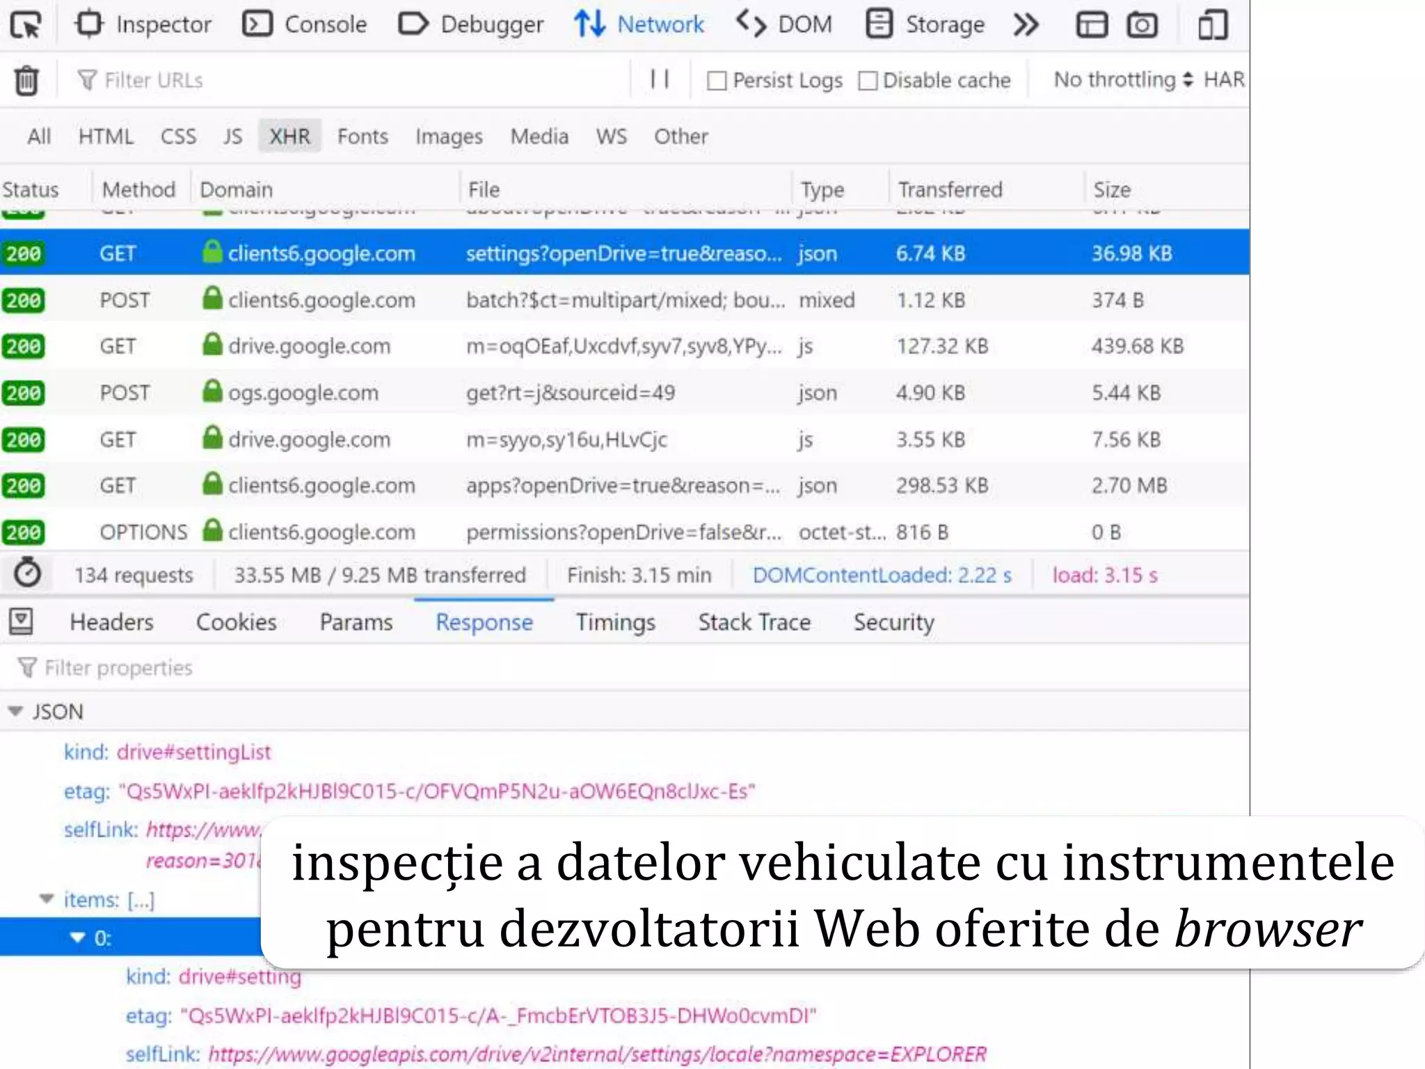Switch to the Console panel

(x=305, y=25)
